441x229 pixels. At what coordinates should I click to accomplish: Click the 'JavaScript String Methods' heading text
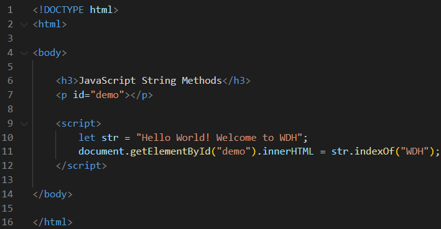point(151,81)
